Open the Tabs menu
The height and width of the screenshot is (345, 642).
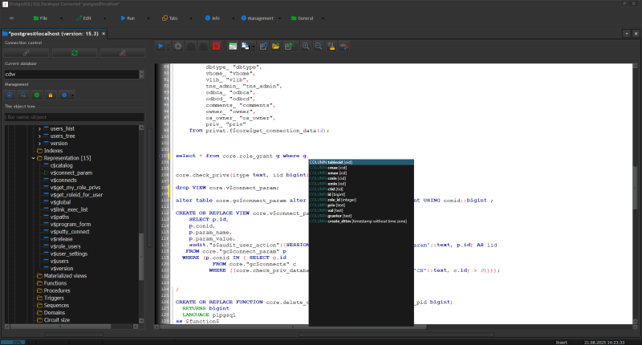[x=170, y=18]
